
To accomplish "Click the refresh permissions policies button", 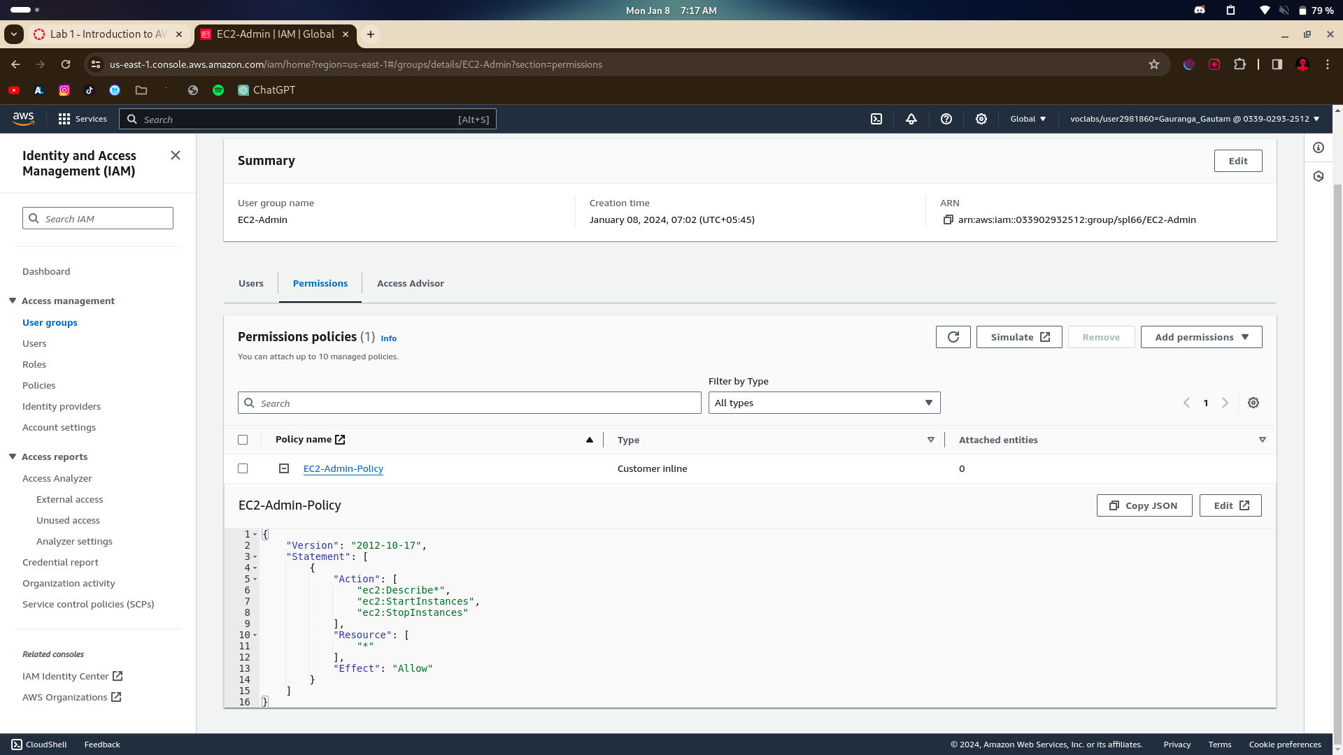I will coord(953,337).
